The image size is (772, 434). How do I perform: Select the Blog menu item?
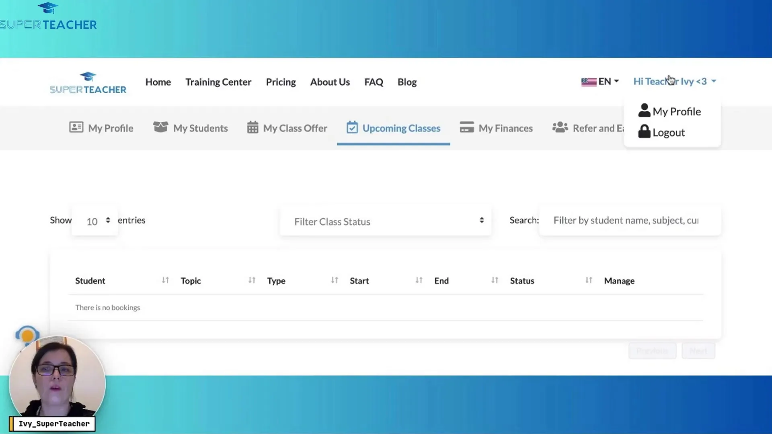(407, 82)
